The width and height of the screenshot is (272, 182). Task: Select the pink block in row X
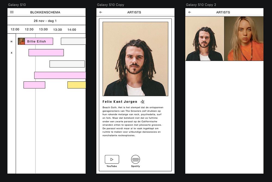point(46,53)
